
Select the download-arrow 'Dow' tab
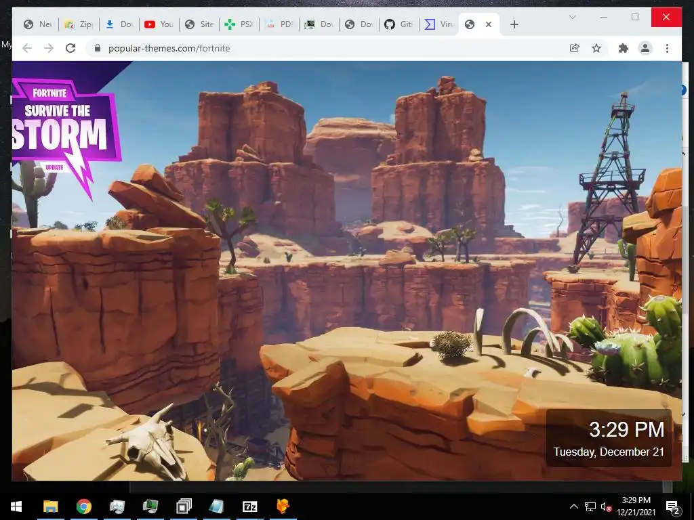click(x=119, y=24)
